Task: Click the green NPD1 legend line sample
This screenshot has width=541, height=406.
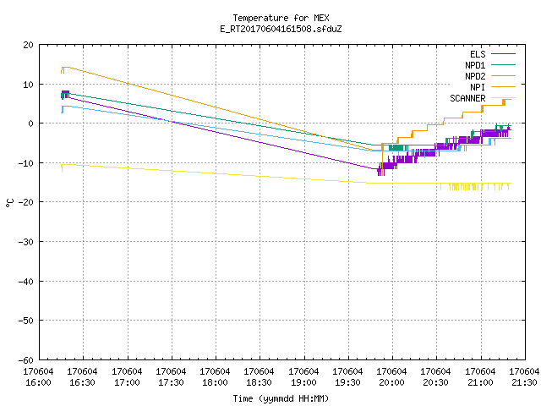Action: (x=503, y=64)
